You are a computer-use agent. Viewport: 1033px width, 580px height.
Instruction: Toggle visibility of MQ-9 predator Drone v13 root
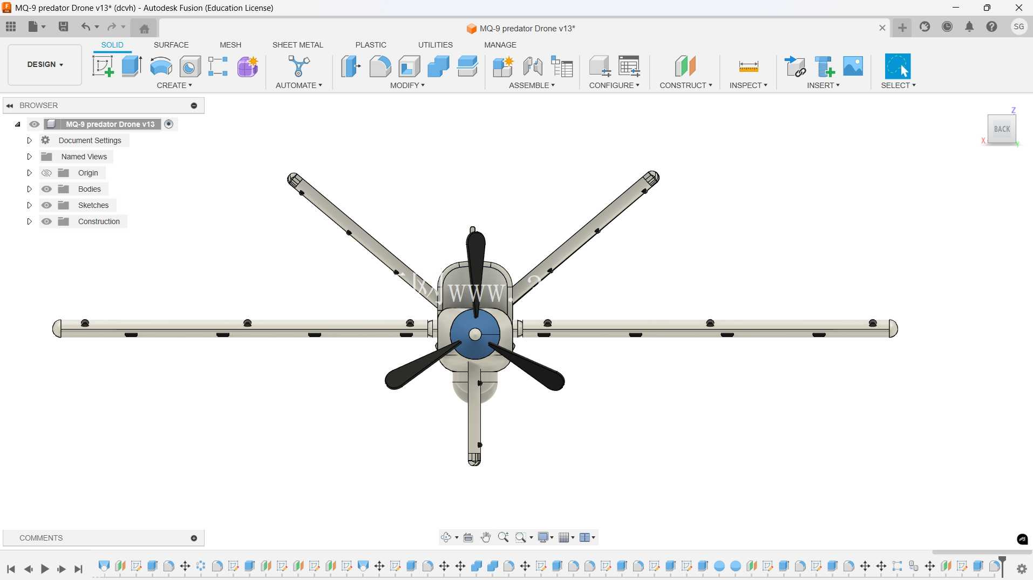[35, 124]
